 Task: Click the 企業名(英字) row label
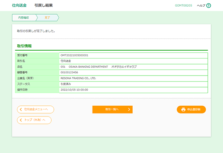point(25,78)
